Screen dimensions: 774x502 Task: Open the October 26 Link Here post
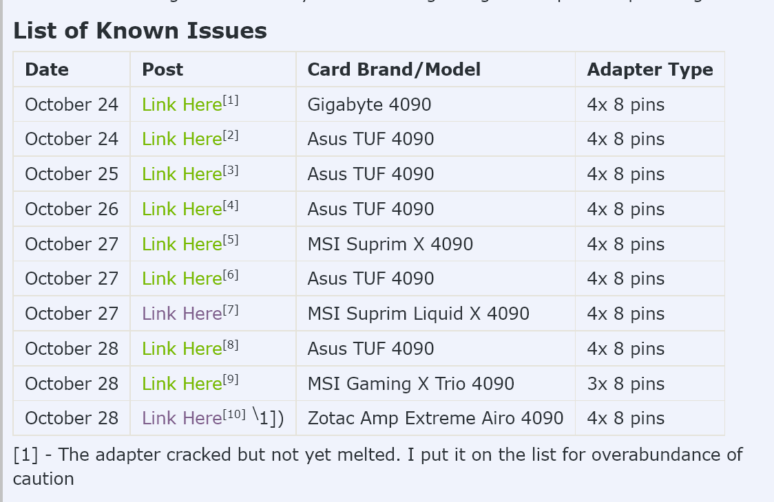182,210
